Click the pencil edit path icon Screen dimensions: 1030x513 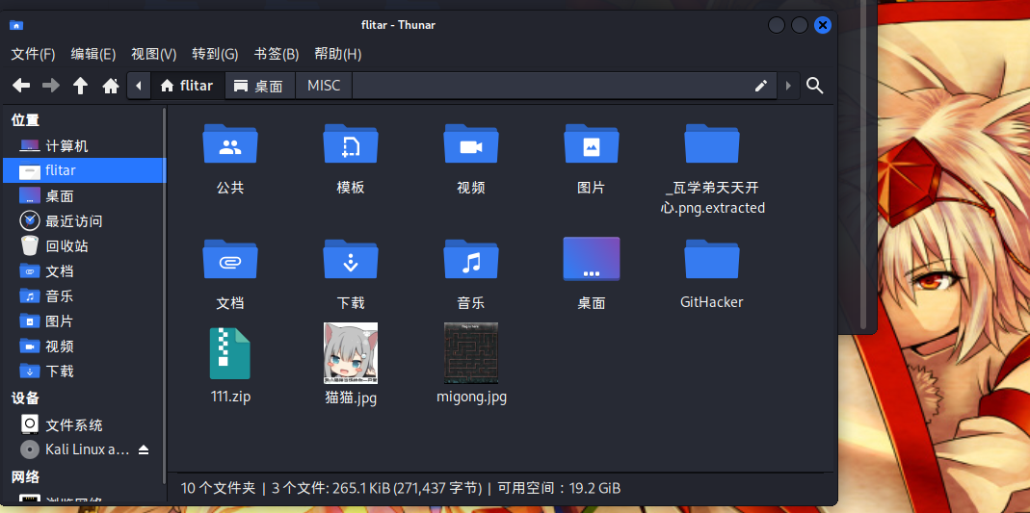(x=761, y=86)
